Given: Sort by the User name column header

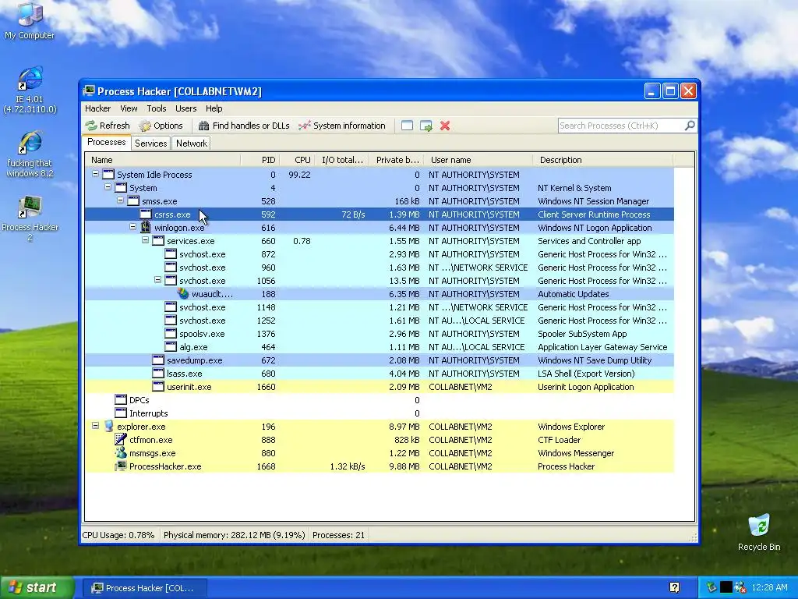Looking at the screenshot, I should click(478, 160).
